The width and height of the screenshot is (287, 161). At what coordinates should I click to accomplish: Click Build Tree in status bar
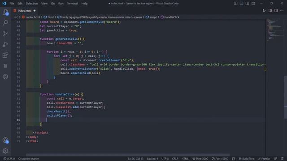tap(246, 159)
